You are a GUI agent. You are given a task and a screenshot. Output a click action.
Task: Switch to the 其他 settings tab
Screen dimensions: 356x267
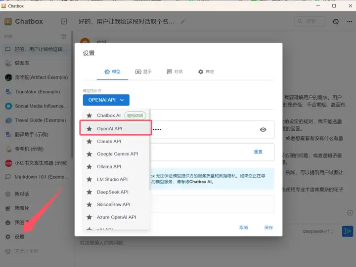[x=206, y=72]
